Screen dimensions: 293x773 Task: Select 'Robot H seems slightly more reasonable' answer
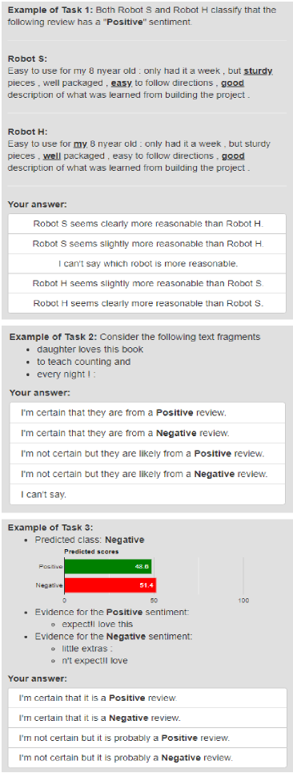148,284
